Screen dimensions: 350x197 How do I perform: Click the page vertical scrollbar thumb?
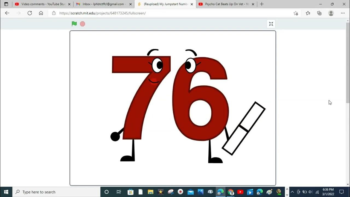348,62
